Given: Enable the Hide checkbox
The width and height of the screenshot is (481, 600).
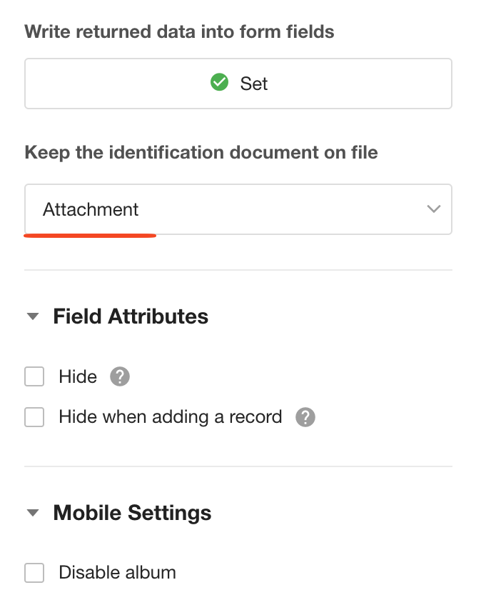Looking at the screenshot, I should coord(34,376).
